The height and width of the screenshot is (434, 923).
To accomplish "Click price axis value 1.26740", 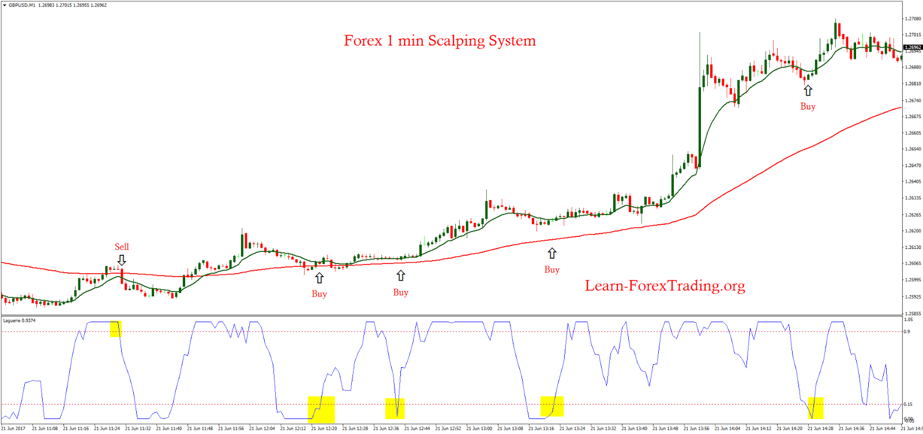I will tap(913, 101).
